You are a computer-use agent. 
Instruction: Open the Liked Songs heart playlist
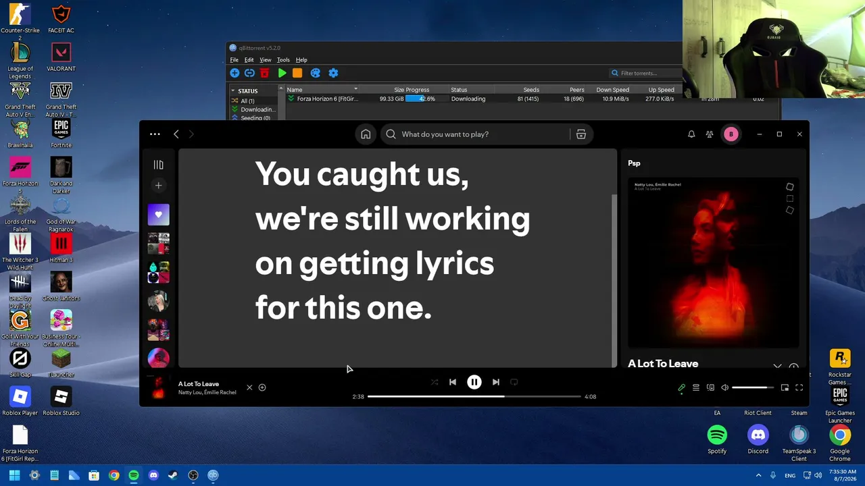[x=158, y=215]
